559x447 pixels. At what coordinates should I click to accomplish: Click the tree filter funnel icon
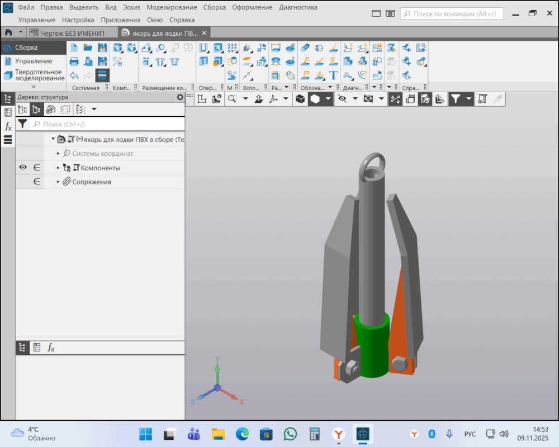click(22, 124)
